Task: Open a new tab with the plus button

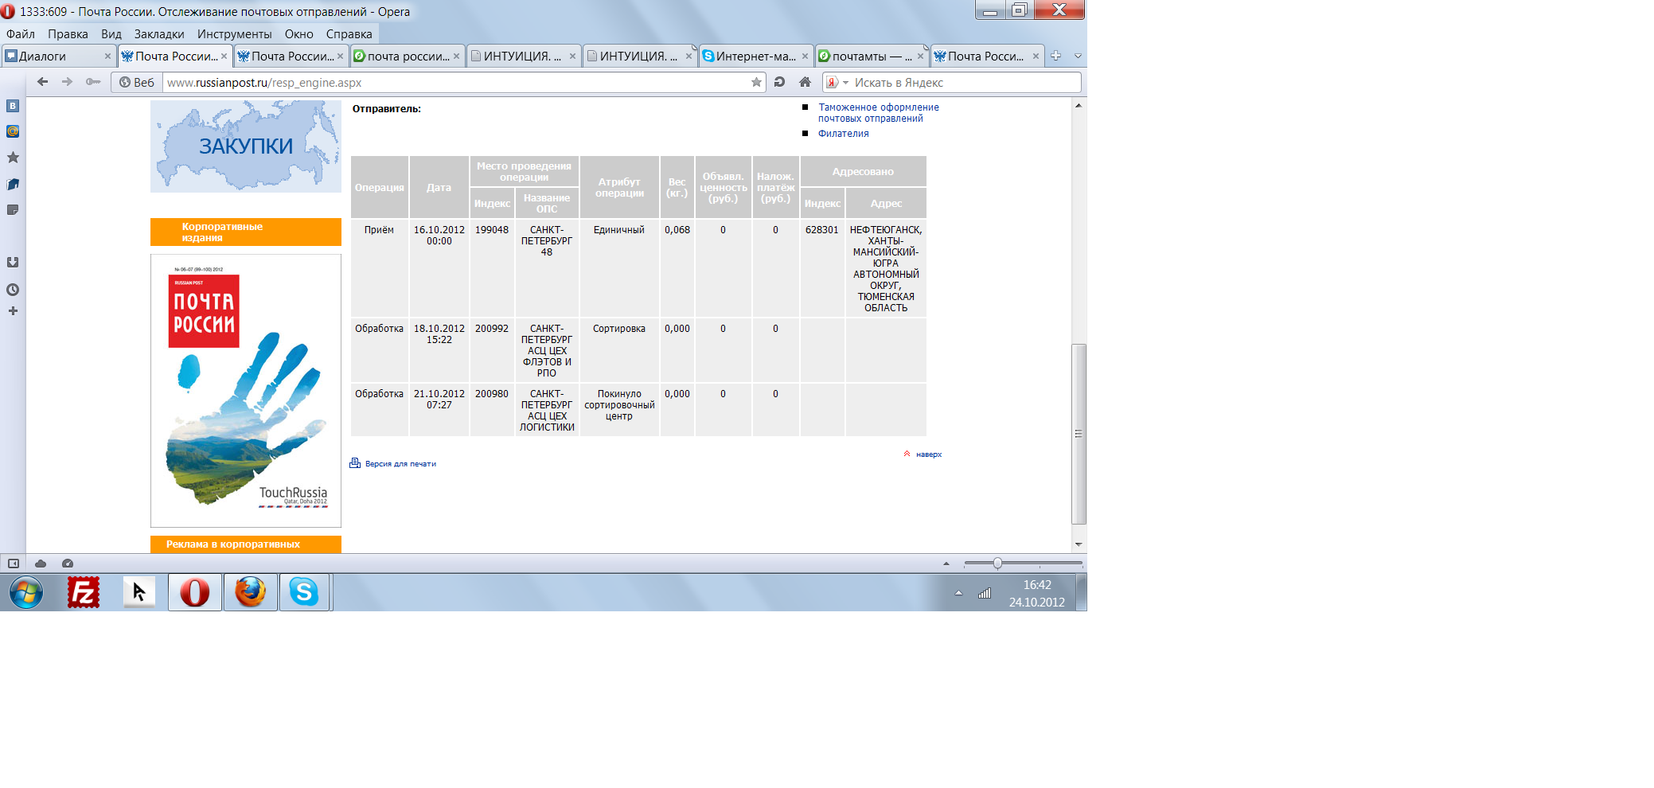Action: (x=1056, y=56)
